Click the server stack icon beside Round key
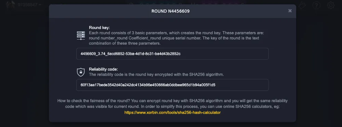Image resolution: width=342 pixels, height=127 pixels. point(81,35)
